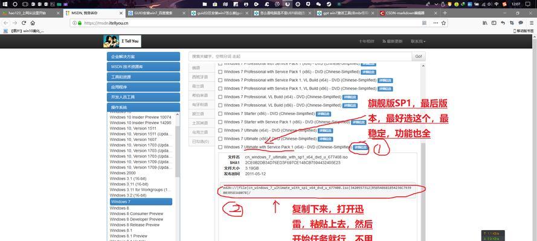537x241 pixels.
Task: Show site security padlock info
Action: coord(80,23)
